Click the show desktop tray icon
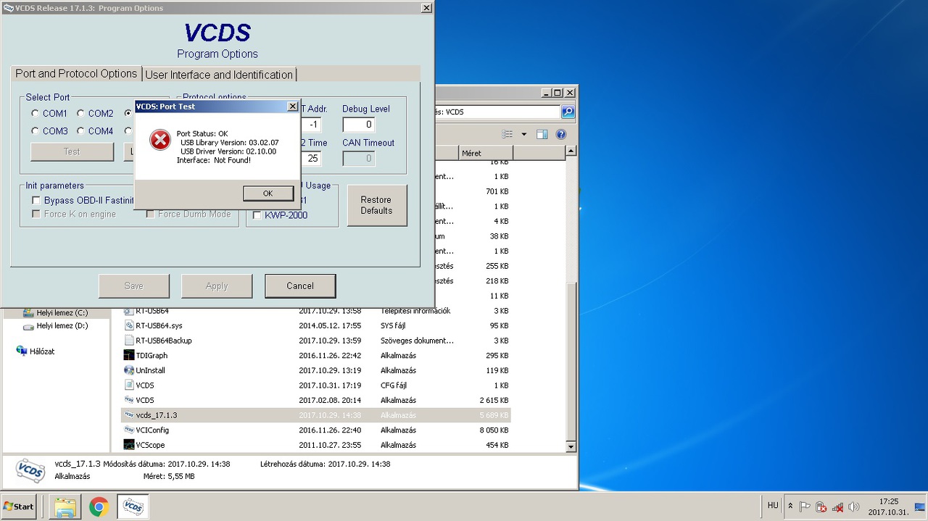 tap(921, 507)
